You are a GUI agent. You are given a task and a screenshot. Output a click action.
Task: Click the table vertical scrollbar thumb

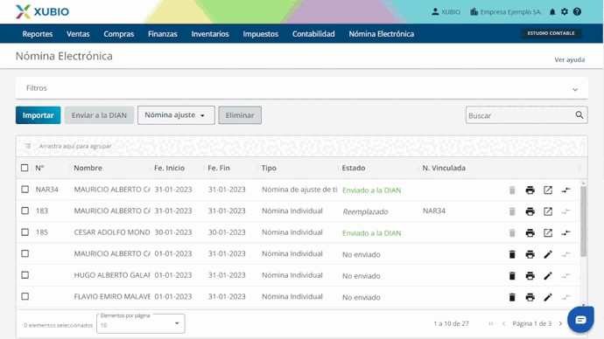pos(583,221)
